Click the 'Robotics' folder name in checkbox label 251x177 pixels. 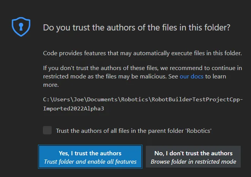(x=198, y=131)
